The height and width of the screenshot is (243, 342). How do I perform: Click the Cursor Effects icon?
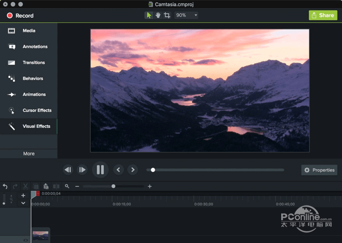12,110
